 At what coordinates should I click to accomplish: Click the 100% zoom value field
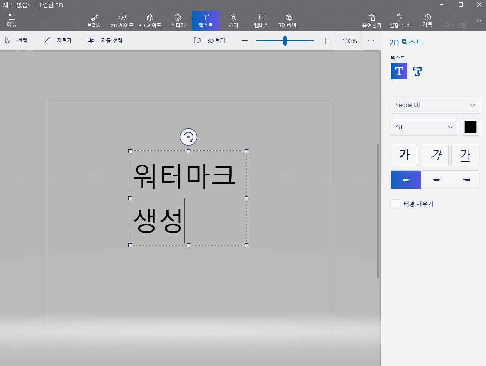348,41
